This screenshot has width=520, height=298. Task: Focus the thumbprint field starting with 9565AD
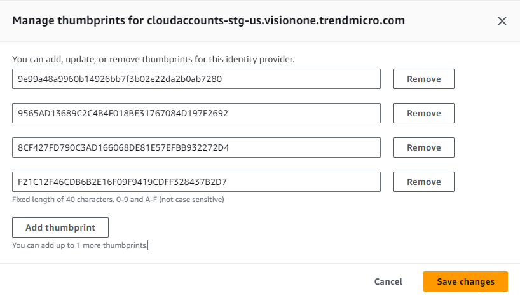coord(196,114)
